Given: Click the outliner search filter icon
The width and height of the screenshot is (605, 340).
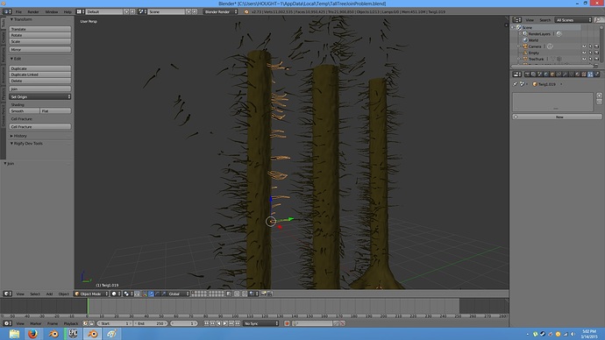Looking at the screenshot, I should coord(599,19).
